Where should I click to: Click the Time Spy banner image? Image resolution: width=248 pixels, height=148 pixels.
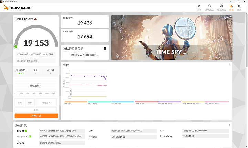coord(172,38)
